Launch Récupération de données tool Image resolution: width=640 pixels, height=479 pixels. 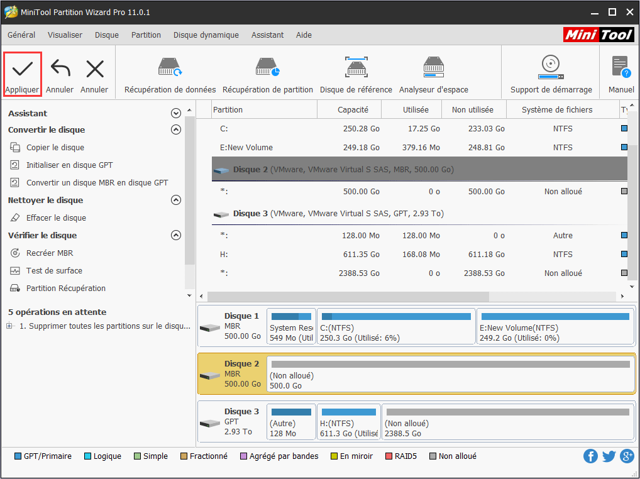click(x=170, y=75)
